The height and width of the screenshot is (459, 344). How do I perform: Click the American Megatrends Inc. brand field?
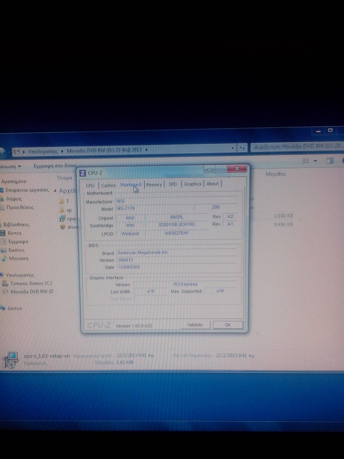(x=177, y=252)
